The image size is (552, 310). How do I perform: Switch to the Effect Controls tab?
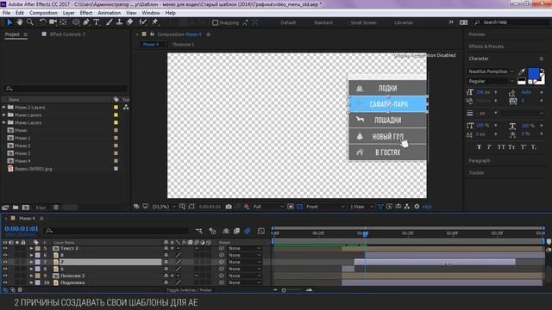click(x=67, y=34)
